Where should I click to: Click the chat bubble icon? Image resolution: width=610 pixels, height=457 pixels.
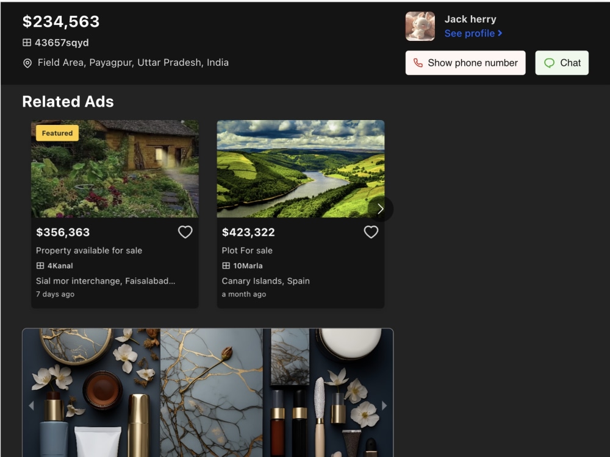click(549, 63)
